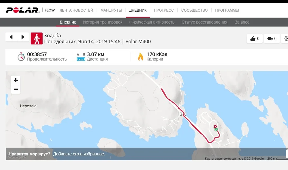The width and height of the screenshot is (288, 170).
Task: Click the red walking sport icon
Action: click(37, 39)
